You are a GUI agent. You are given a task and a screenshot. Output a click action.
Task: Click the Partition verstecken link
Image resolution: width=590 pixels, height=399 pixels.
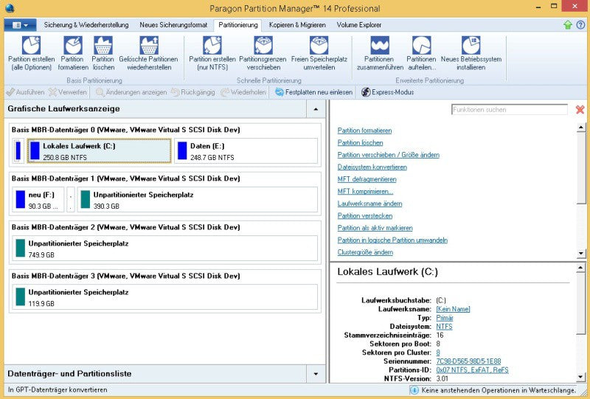point(364,215)
